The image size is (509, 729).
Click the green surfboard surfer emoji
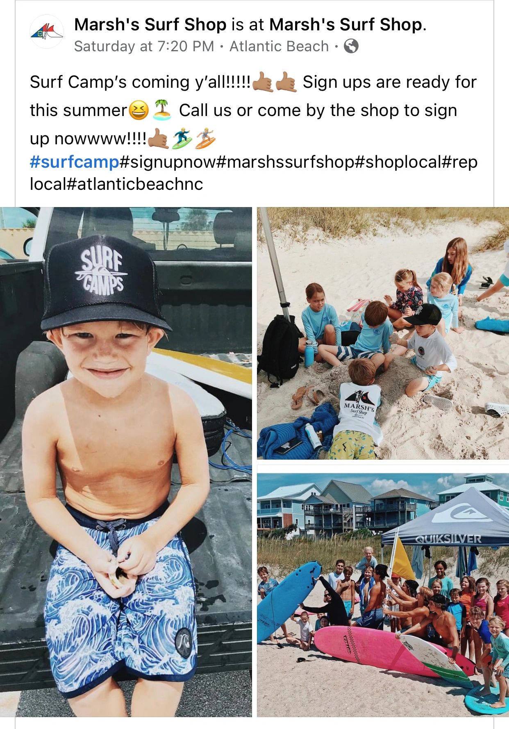click(182, 139)
